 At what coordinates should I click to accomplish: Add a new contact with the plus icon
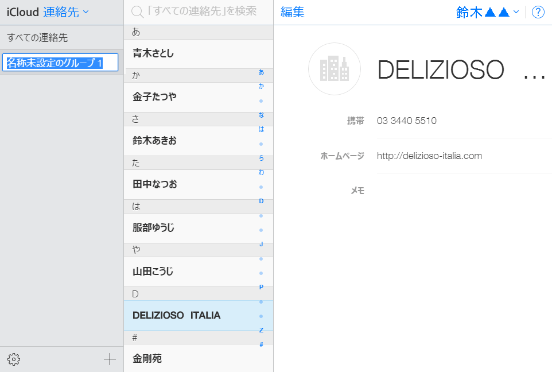click(109, 359)
